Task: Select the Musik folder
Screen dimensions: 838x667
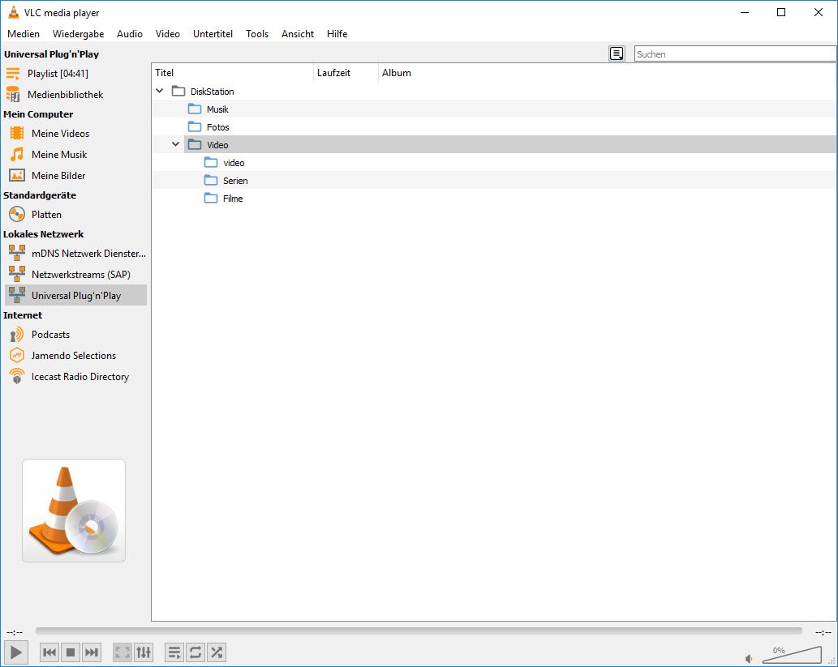Action: coord(494,109)
